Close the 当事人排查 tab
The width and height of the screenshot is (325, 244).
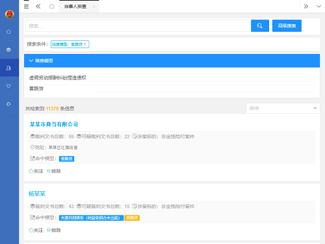(94, 7)
